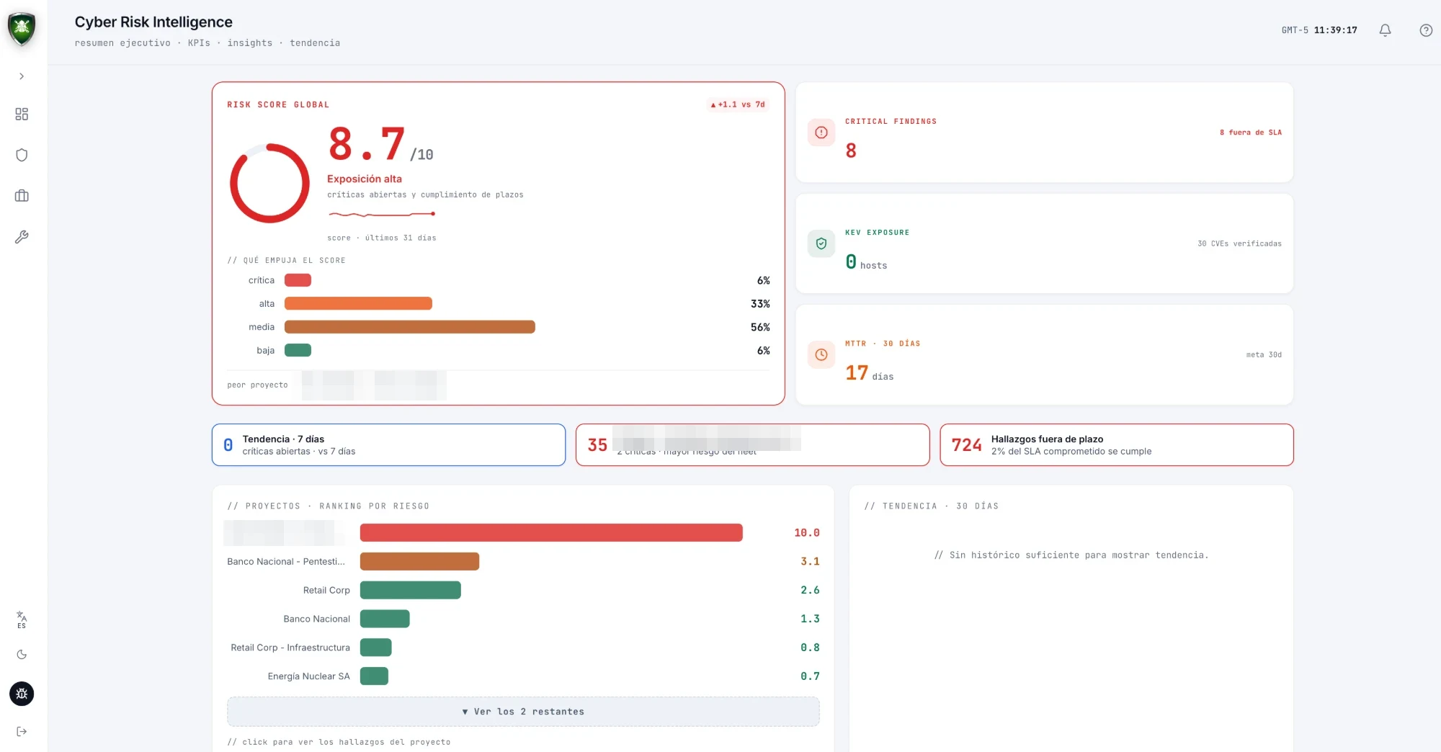
Task: Click the top red 10.0 risk bar
Action: [551, 532]
